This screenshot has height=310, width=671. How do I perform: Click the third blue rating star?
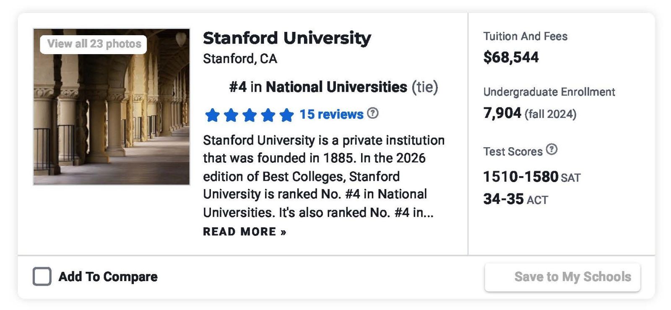point(250,115)
